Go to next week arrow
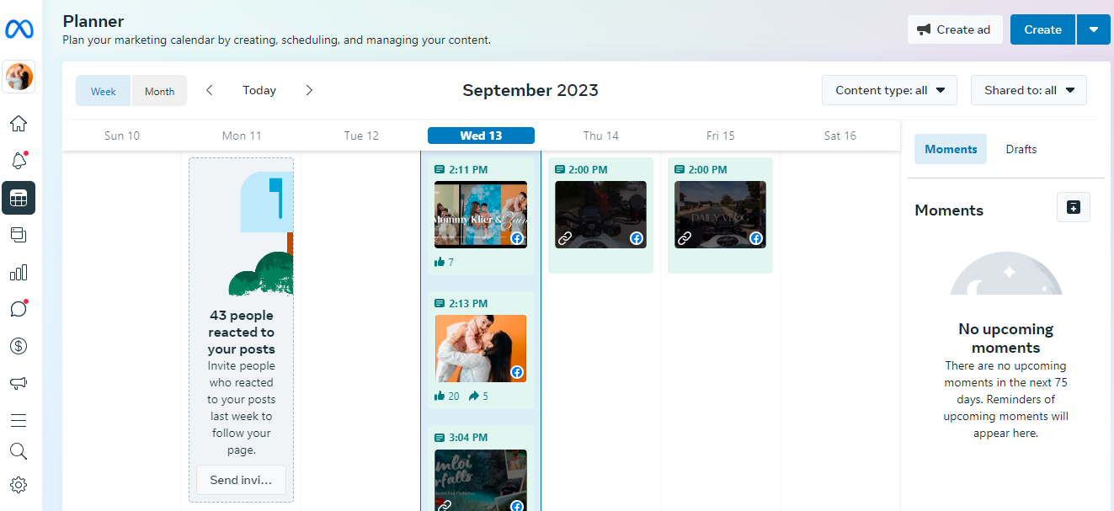The image size is (1114, 511). (x=309, y=90)
